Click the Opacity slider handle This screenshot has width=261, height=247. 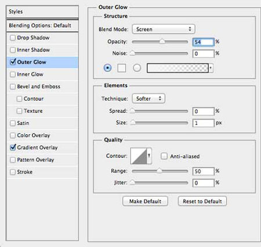point(162,41)
